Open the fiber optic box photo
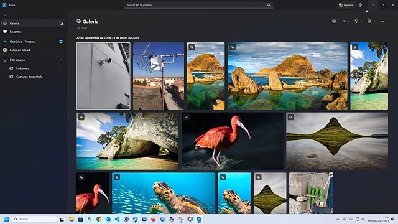The width and height of the screenshot is (398, 224). click(312, 194)
